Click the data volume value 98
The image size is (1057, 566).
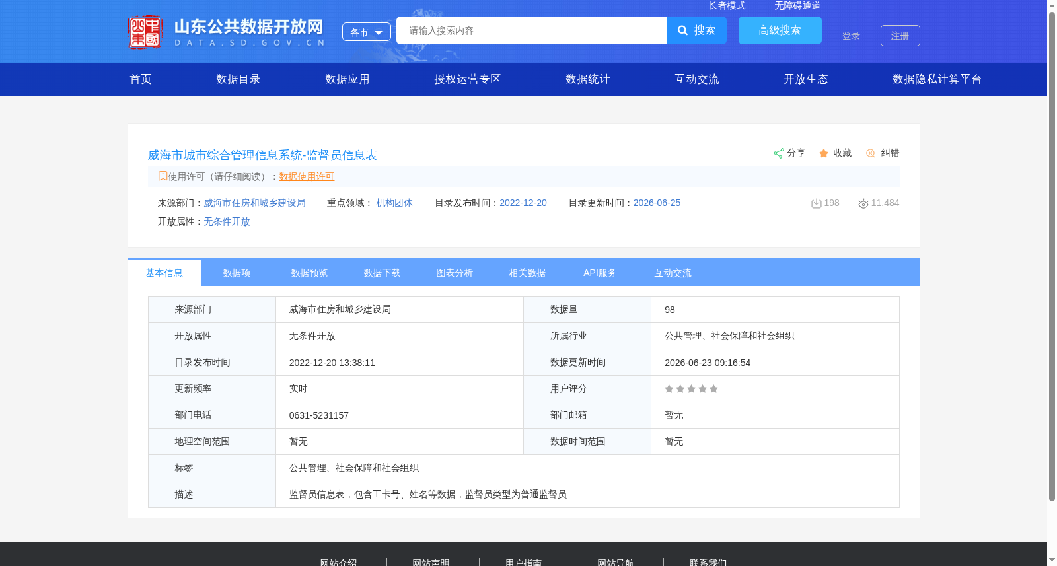[670, 310]
